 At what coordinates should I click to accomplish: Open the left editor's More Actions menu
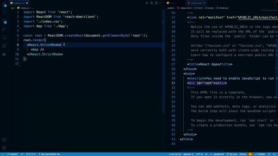pos(161,3)
